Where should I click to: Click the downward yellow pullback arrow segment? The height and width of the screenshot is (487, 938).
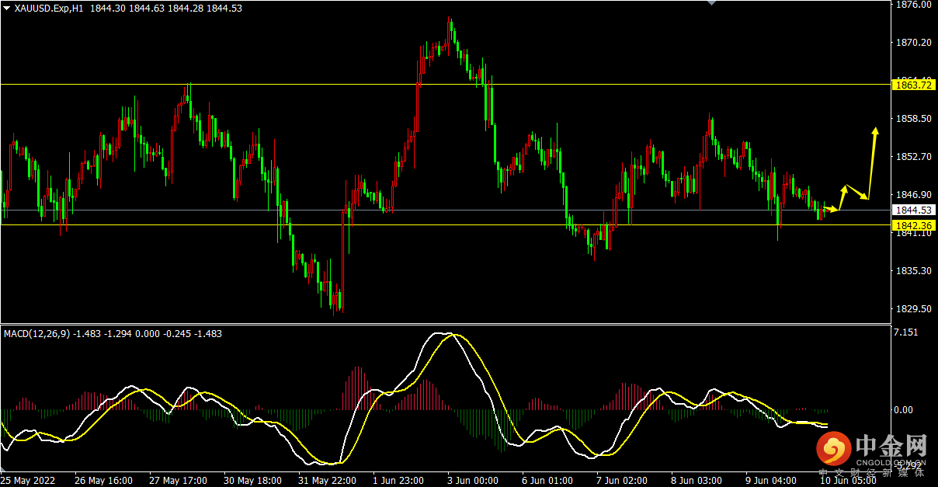point(857,193)
